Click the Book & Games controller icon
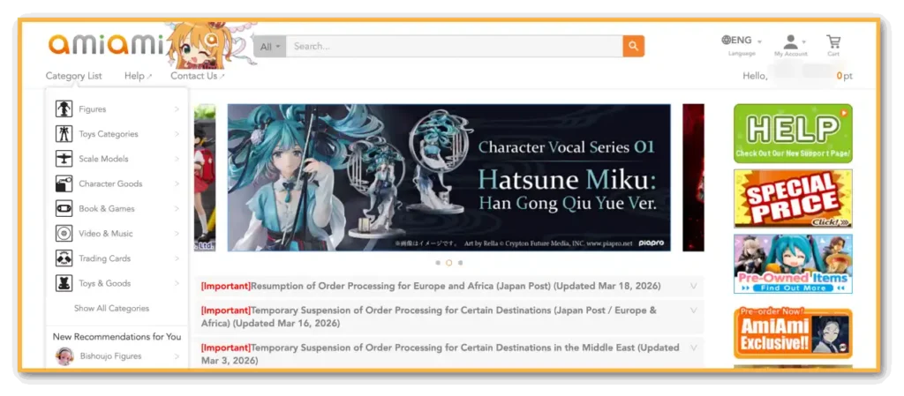The image size is (904, 396). 64,209
